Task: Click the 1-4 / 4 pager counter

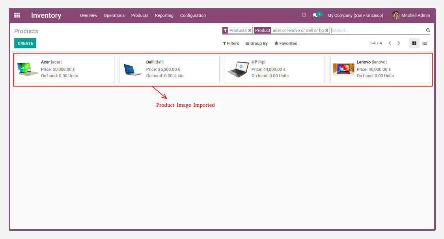Action: (375, 43)
